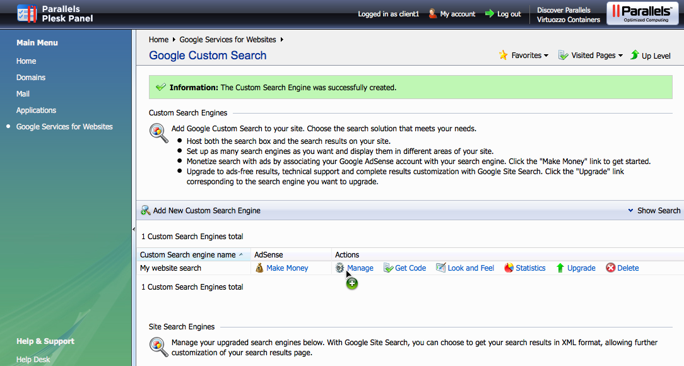Open the Favorites dropdown
This screenshot has height=366, width=684.
pyautogui.click(x=524, y=56)
